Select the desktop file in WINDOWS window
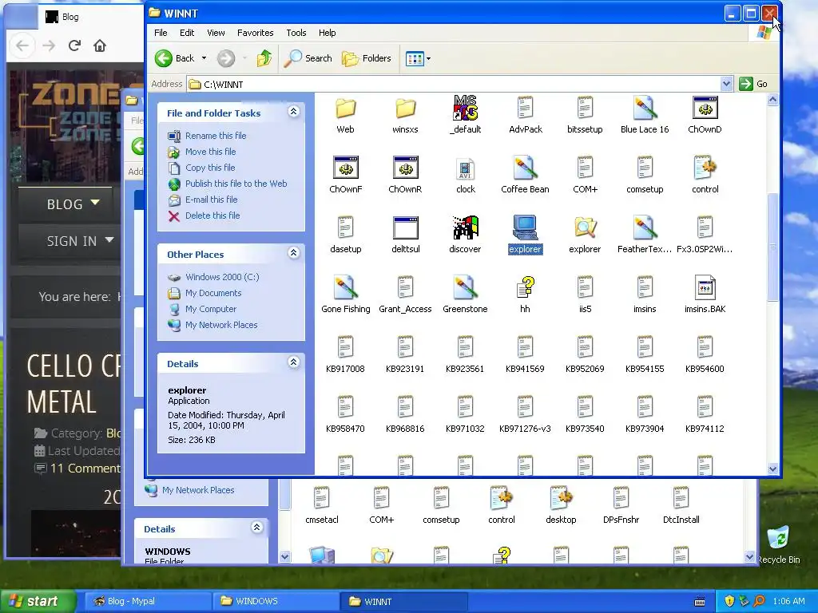The image size is (818, 613). click(561, 504)
